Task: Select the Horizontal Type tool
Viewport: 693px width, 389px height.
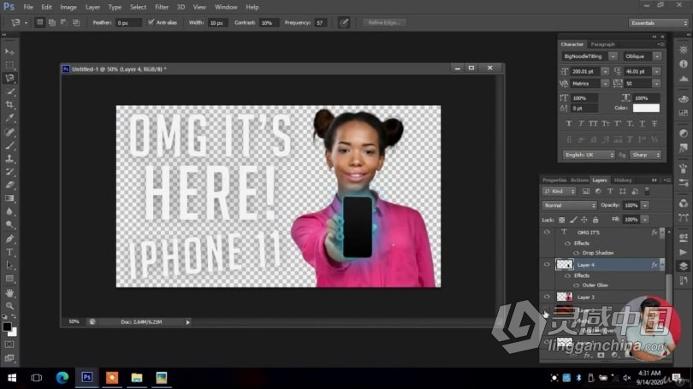Action: 9,252
